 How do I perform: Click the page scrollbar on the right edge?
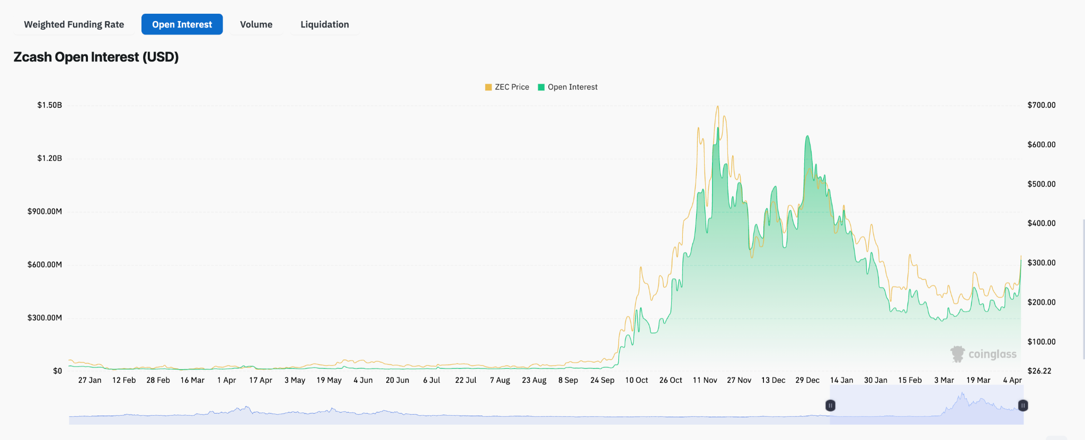coord(1083,288)
